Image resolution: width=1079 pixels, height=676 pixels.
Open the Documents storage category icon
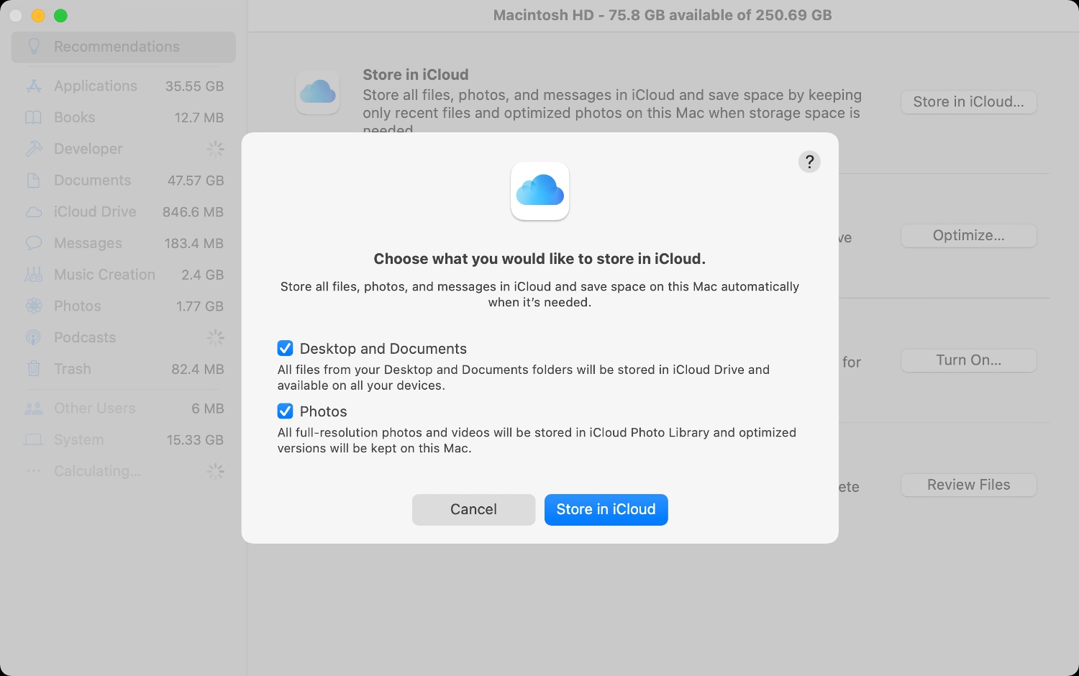tap(33, 180)
